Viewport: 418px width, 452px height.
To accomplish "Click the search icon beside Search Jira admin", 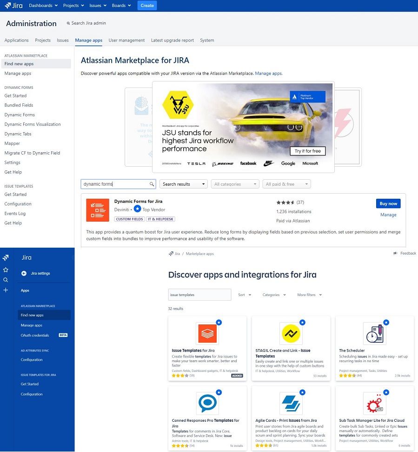I will (68, 23).
